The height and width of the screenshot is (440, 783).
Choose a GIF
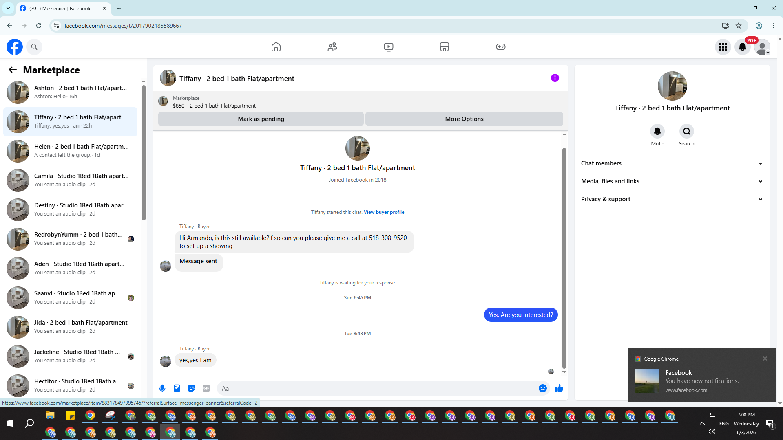pos(206,388)
